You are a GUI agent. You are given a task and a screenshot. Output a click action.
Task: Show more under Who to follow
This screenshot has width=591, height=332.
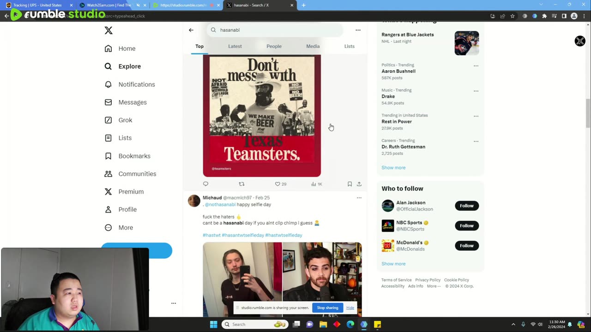pyautogui.click(x=393, y=264)
